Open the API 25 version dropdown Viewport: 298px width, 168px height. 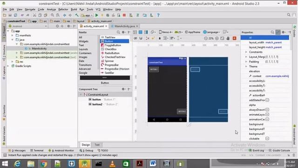(178, 32)
